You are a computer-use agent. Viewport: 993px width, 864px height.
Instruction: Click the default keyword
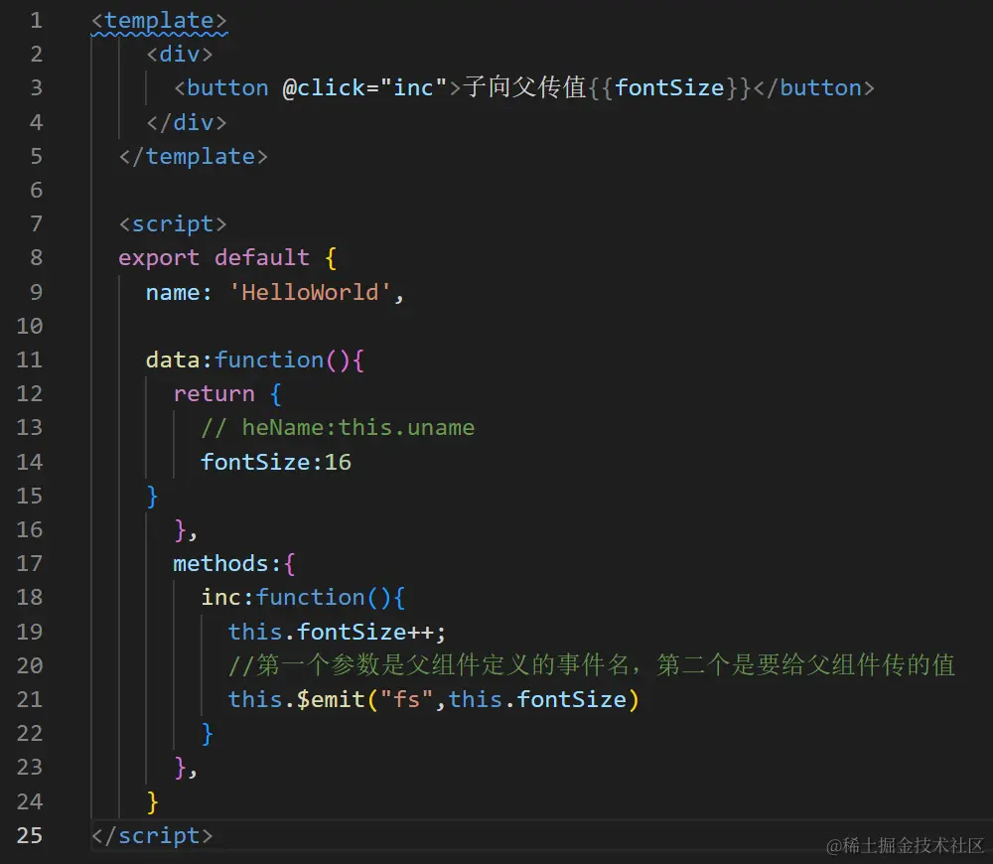(262, 257)
